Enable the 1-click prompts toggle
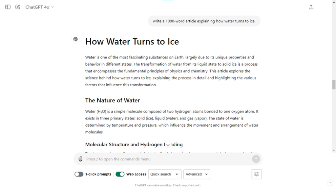This screenshot has width=336, height=189. point(79,174)
